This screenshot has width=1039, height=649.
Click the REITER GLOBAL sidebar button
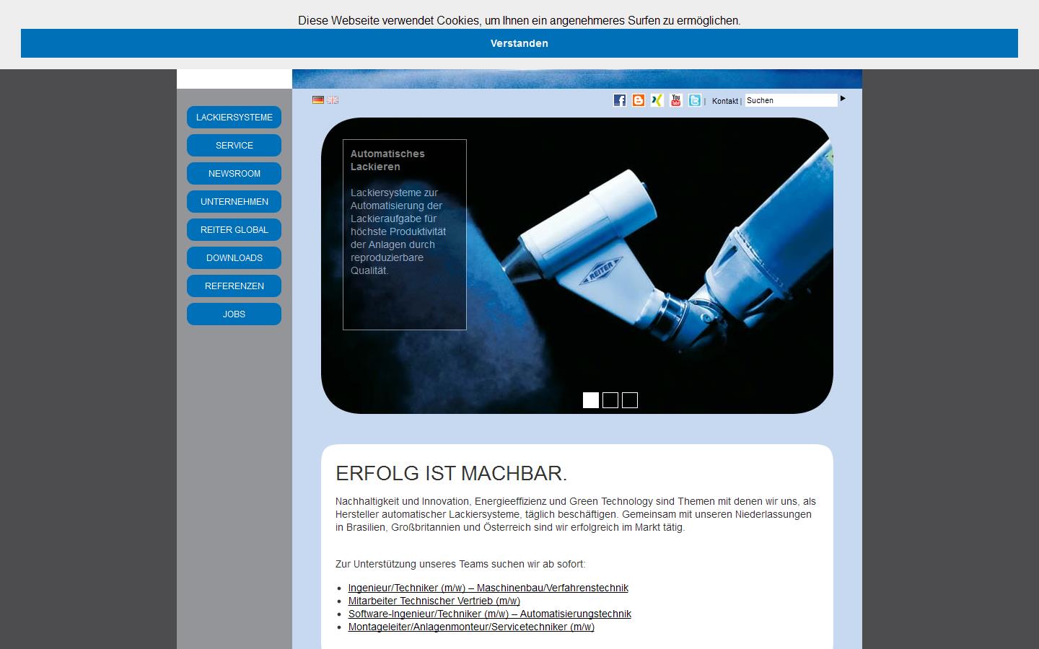(234, 229)
